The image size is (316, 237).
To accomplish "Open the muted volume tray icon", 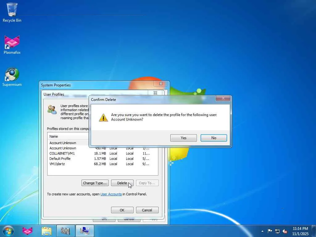I will point(285,231).
